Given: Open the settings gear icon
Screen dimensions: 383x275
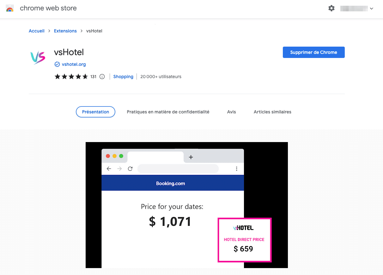Looking at the screenshot, I should point(331,9).
